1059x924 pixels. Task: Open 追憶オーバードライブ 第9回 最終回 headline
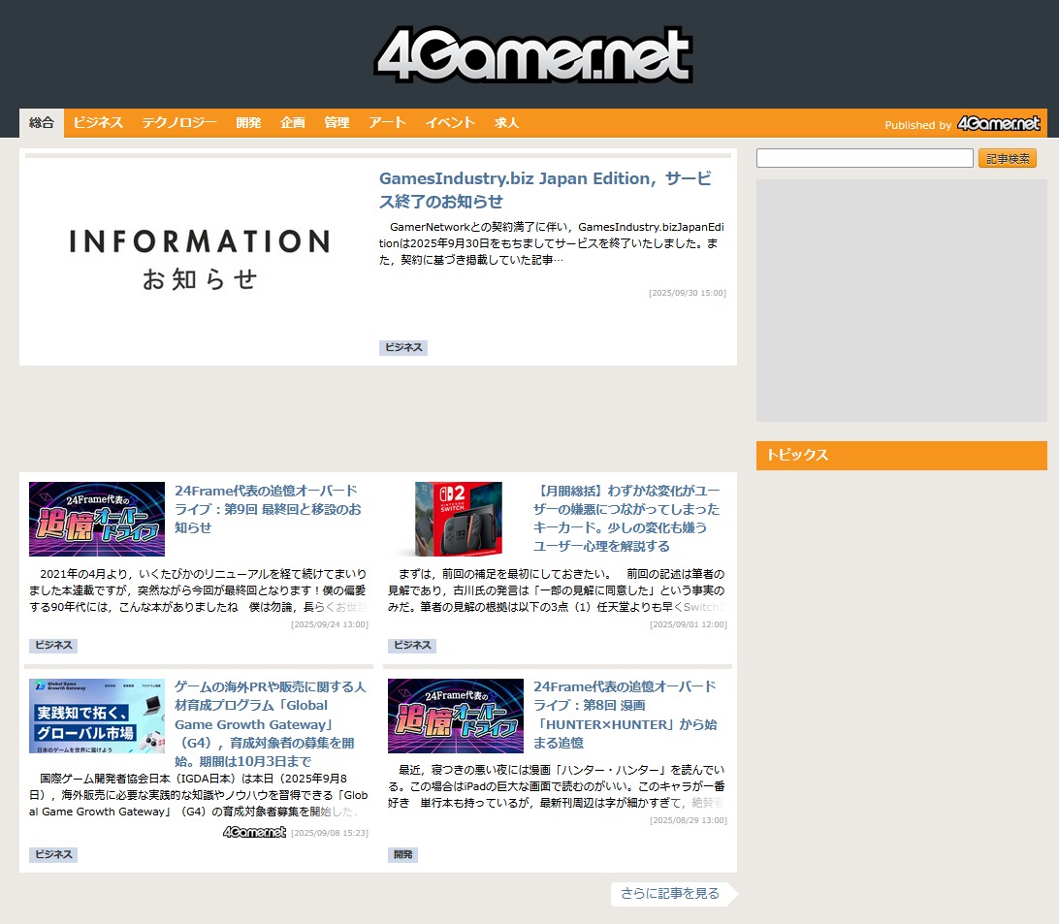[269, 509]
